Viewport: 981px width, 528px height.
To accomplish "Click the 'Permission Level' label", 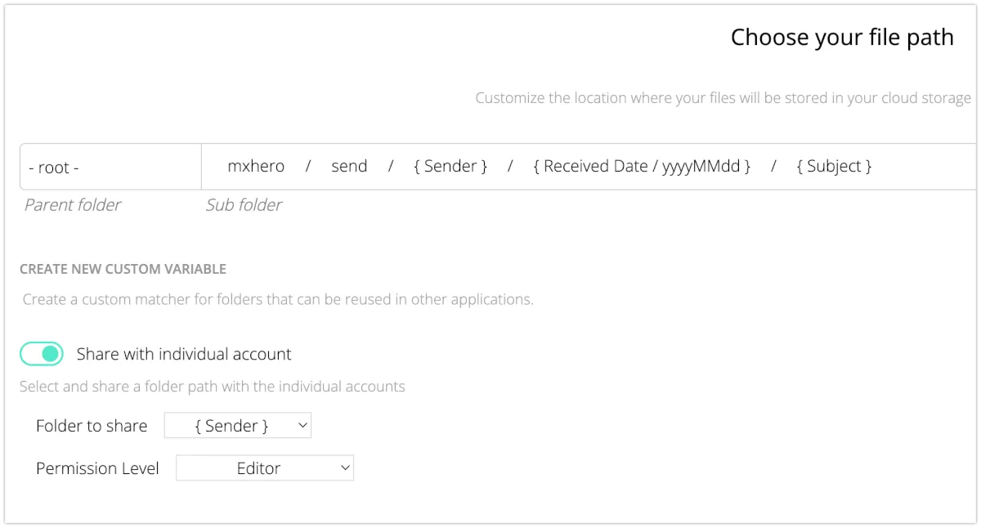I will pyautogui.click(x=97, y=468).
